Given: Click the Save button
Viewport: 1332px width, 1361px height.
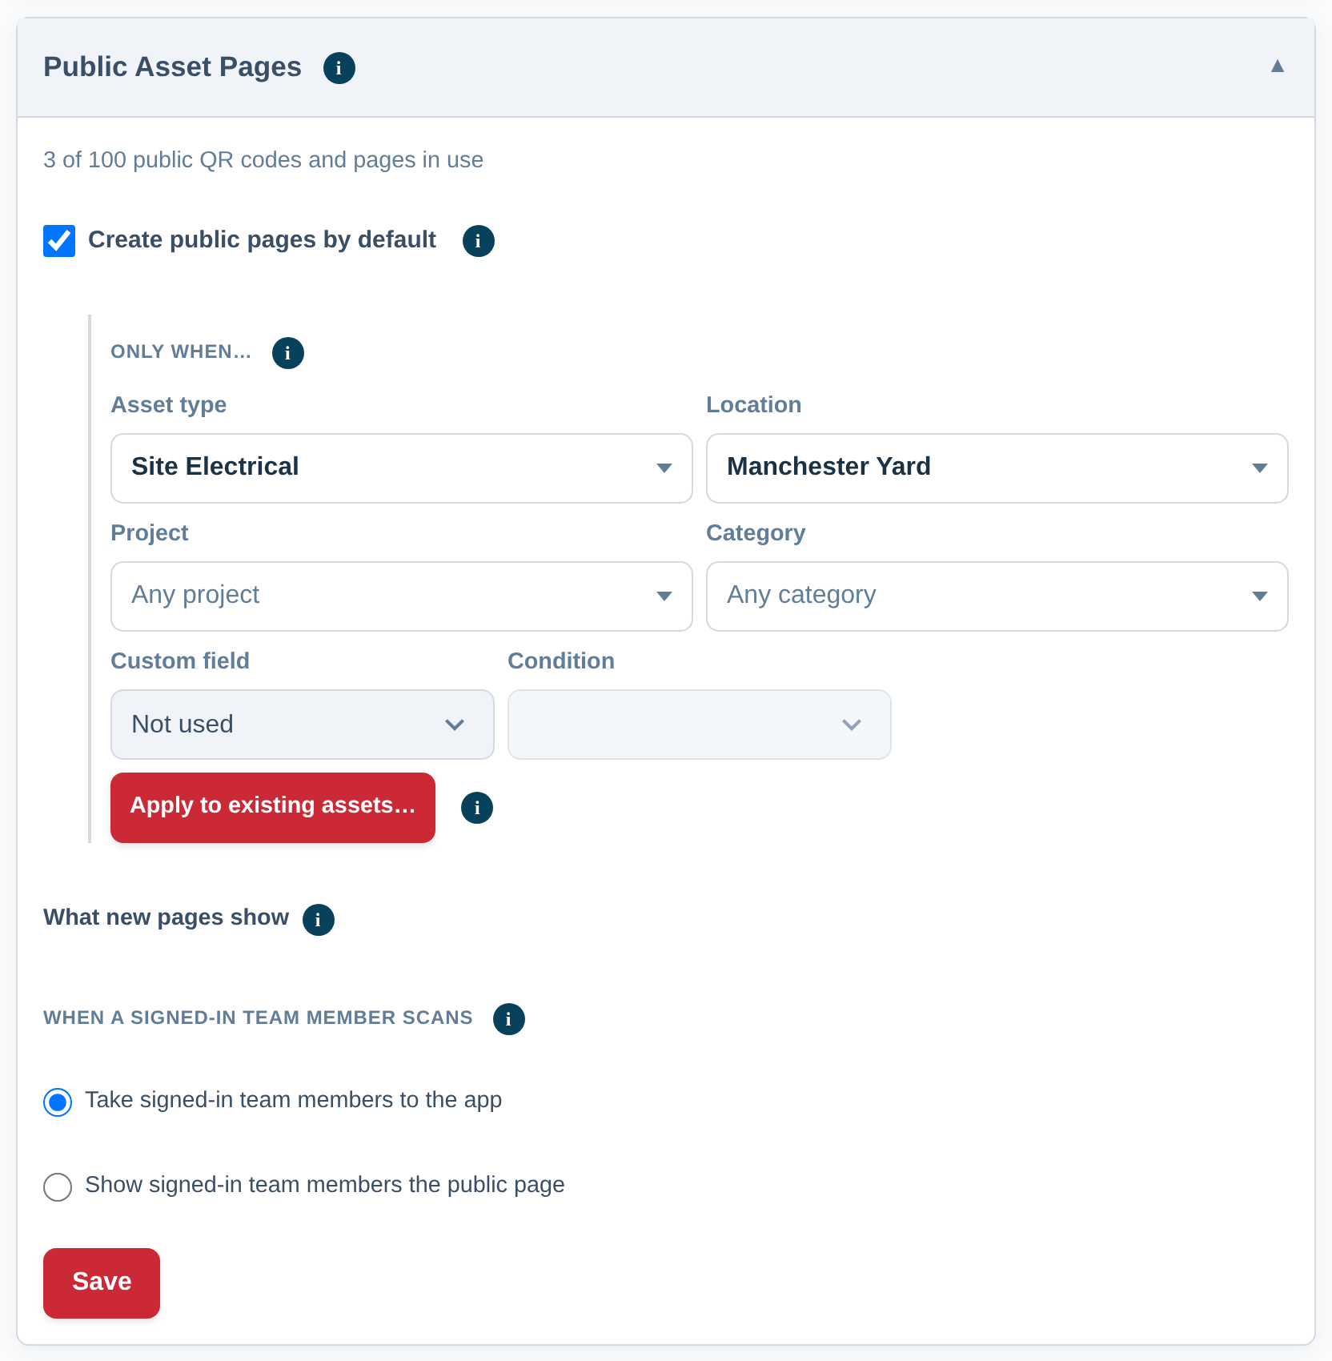Looking at the screenshot, I should tap(102, 1283).
